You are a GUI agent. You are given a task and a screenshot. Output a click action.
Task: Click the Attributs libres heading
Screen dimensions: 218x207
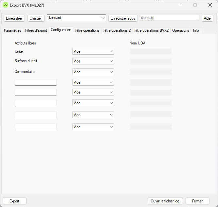point(25,43)
